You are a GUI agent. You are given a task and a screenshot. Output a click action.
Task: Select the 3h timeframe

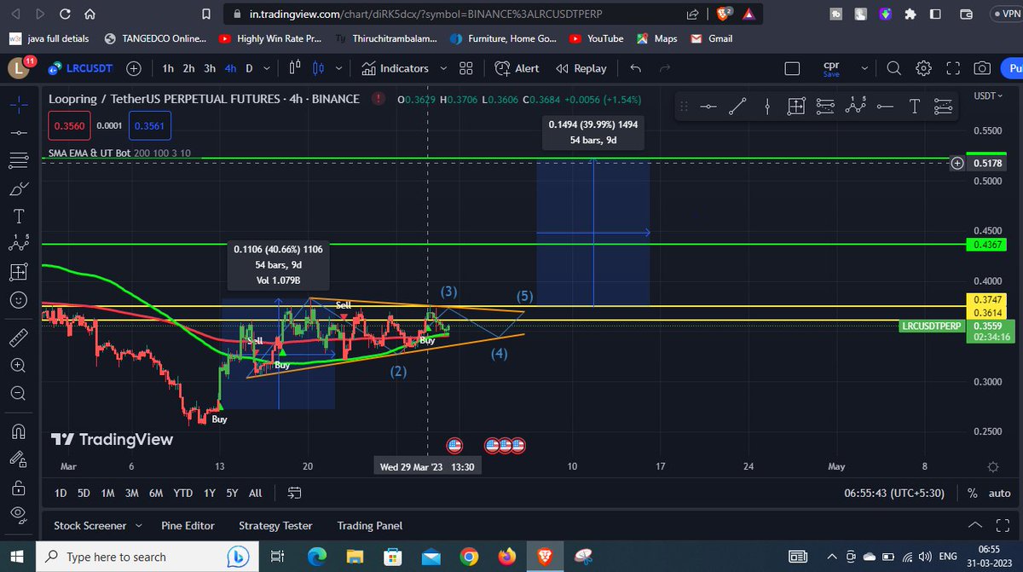(210, 68)
